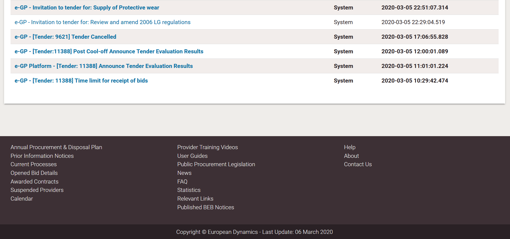This screenshot has width=510, height=239.
Task: Open User Guides link
Action: tap(192, 156)
